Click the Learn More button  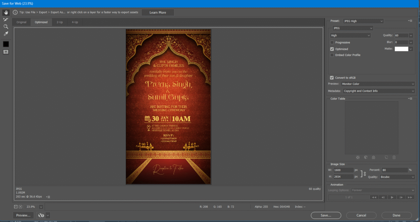pyautogui.click(x=157, y=12)
